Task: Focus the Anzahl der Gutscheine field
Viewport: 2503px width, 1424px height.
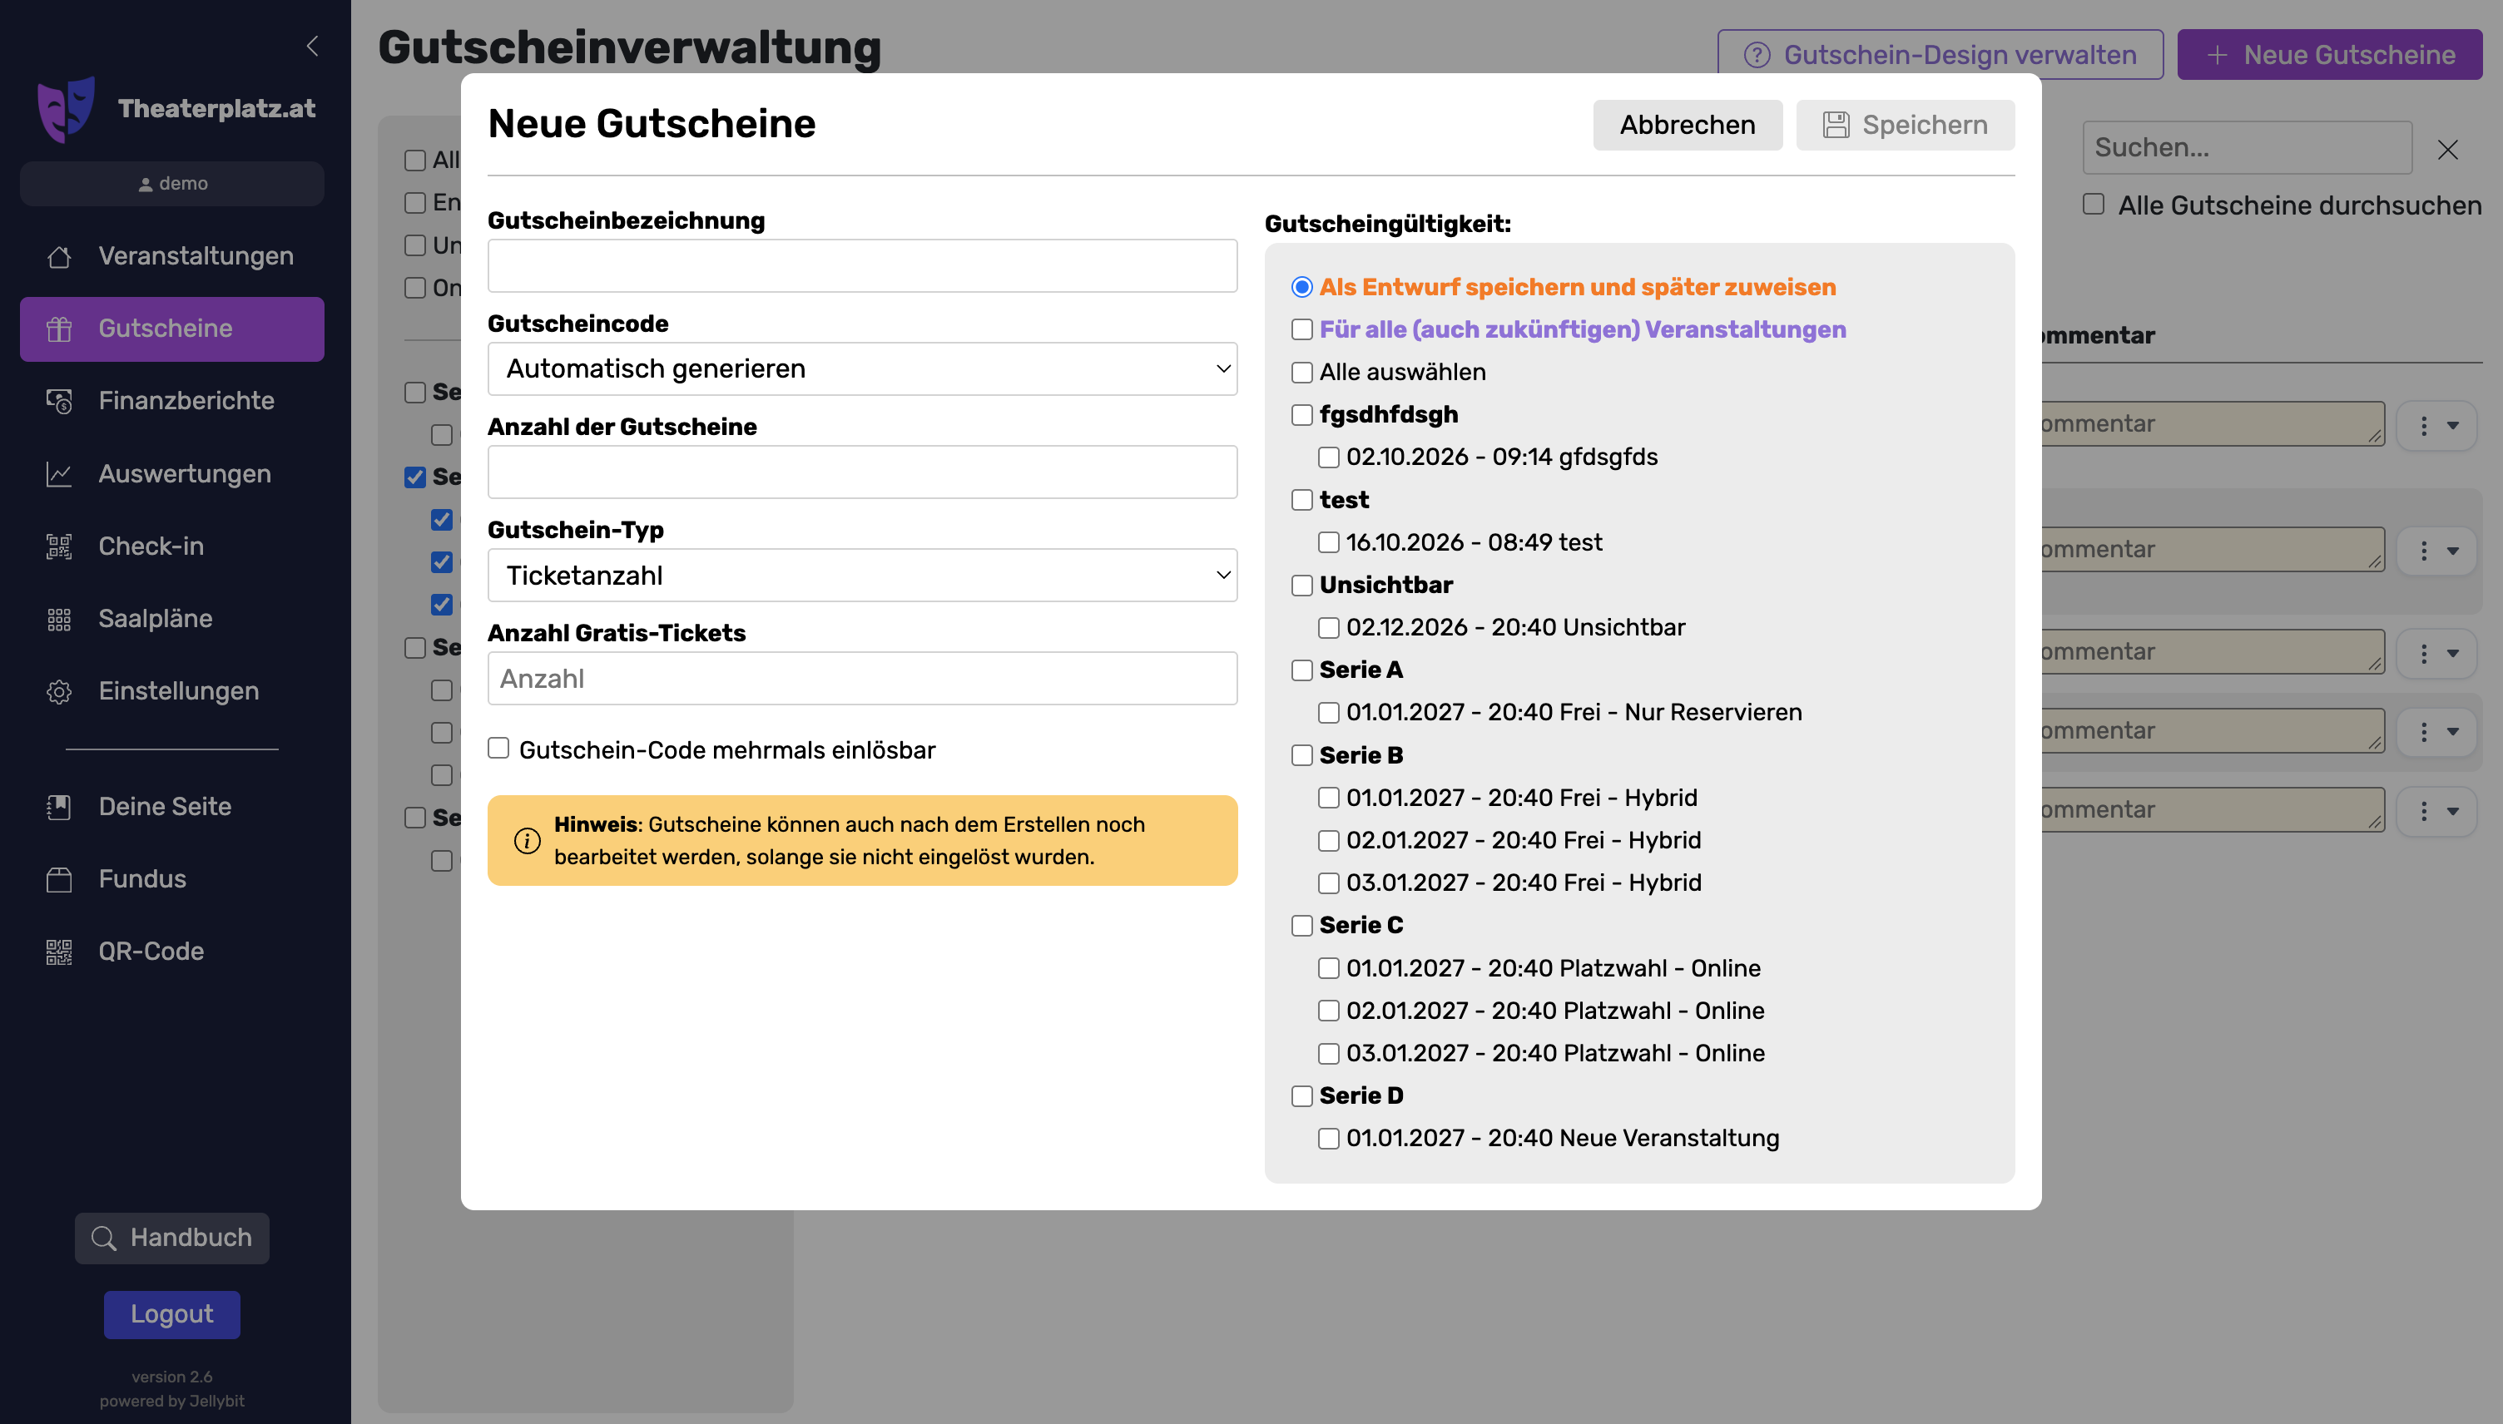Action: tap(863, 472)
